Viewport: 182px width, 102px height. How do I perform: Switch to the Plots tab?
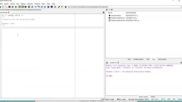(x=148, y=59)
